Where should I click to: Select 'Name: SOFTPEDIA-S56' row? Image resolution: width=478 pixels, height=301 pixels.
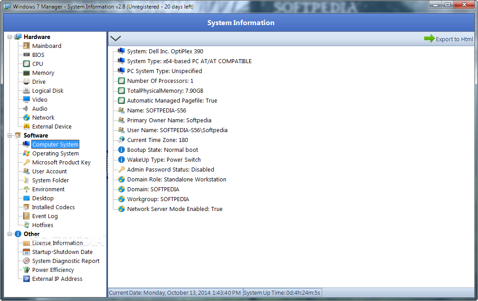(x=157, y=110)
